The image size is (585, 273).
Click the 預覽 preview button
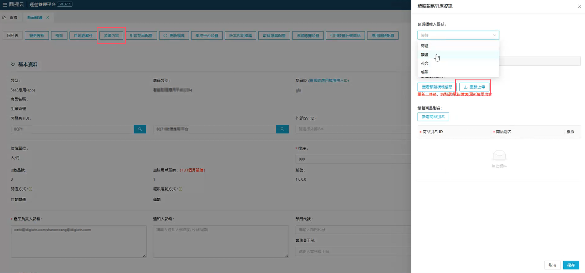(59, 36)
